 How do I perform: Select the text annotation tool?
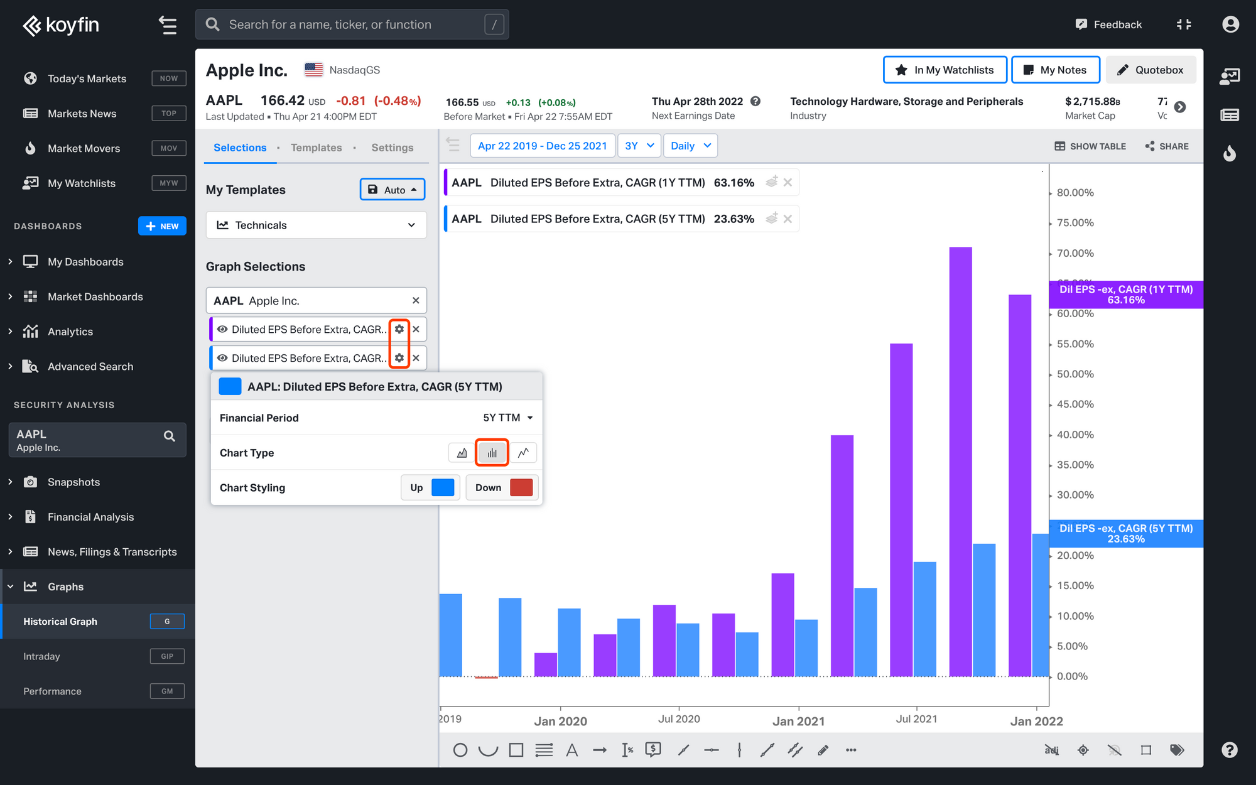click(571, 750)
